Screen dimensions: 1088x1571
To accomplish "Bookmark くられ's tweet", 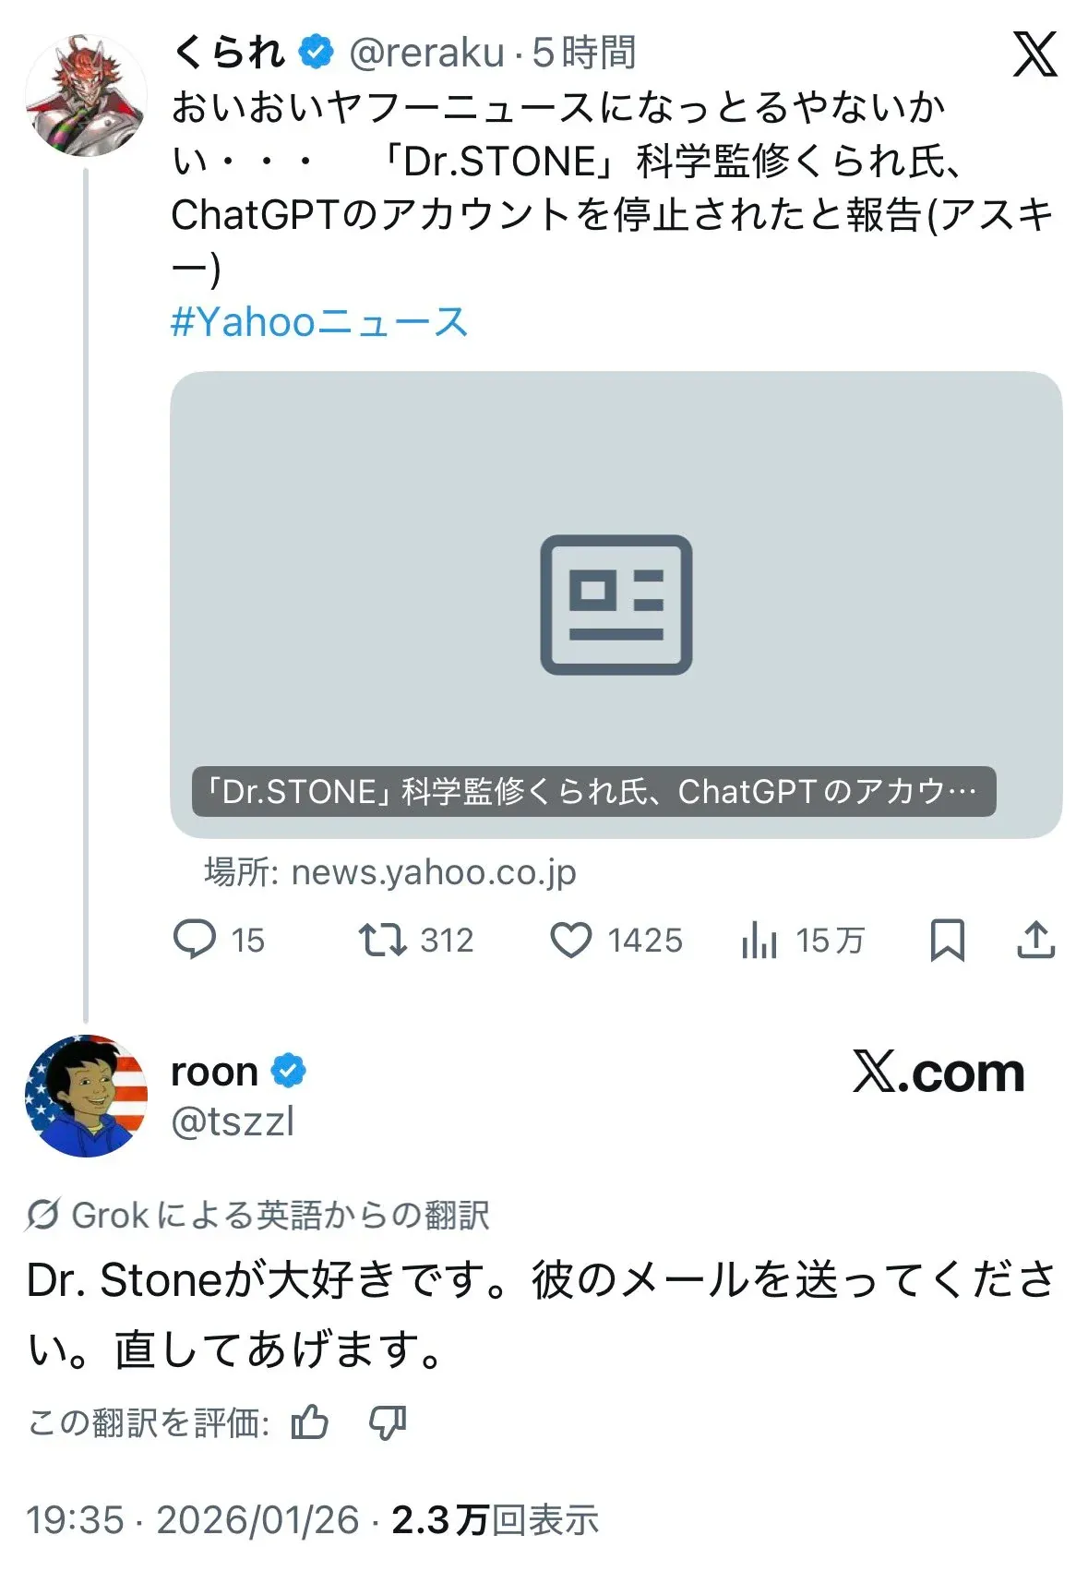I will click(949, 940).
